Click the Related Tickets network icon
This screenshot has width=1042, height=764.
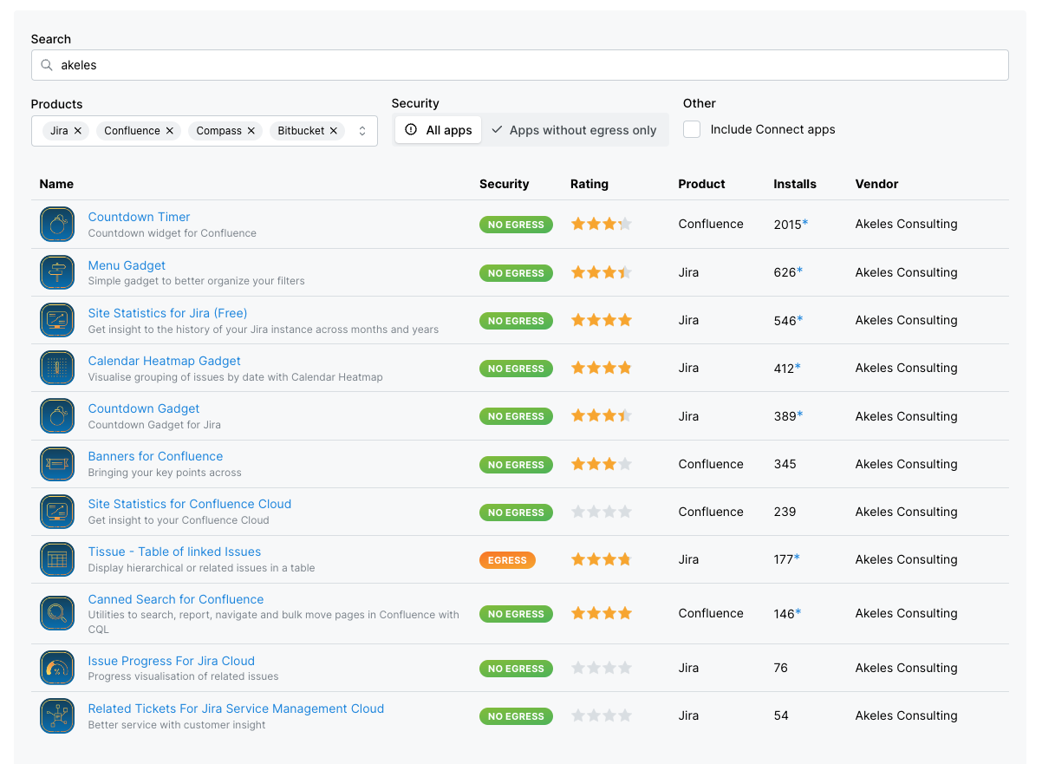tap(57, 715)
